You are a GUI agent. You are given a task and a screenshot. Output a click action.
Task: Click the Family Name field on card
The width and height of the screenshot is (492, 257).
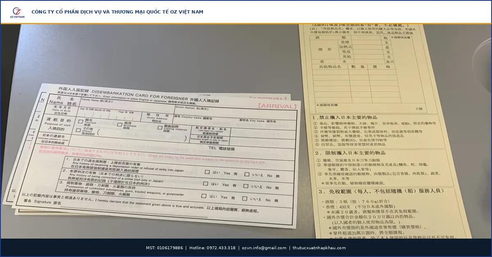click(x=127, y=102)
